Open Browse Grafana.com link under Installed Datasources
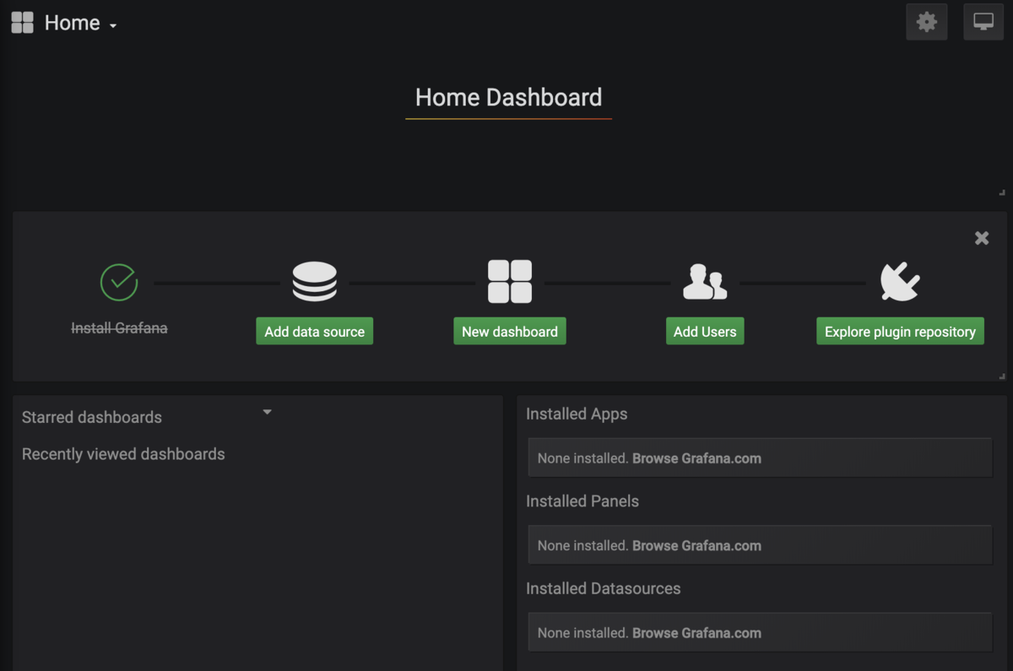This screenshot has height=671, width=1013. [x=696, y=633]
